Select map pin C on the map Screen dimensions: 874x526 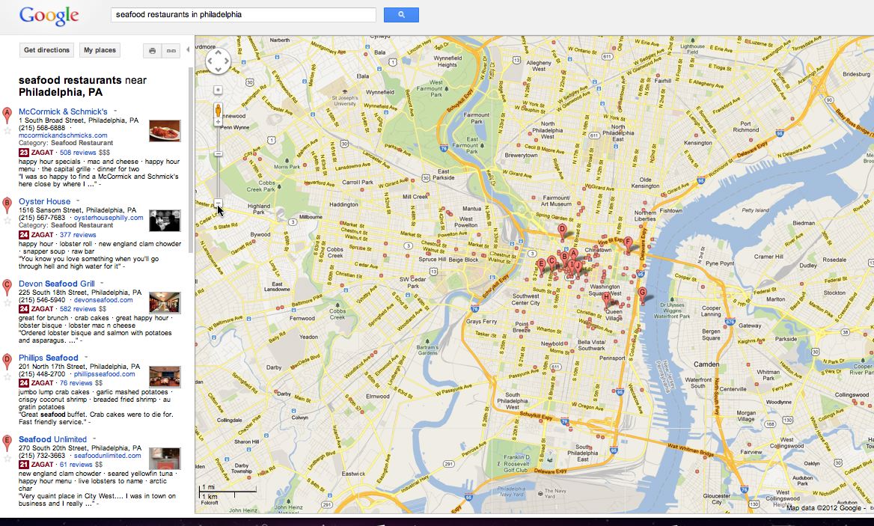pyautogui.click(x=551, y=263)
